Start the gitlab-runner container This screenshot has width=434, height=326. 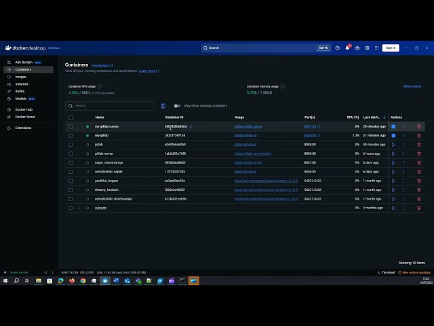pos(393,153)
